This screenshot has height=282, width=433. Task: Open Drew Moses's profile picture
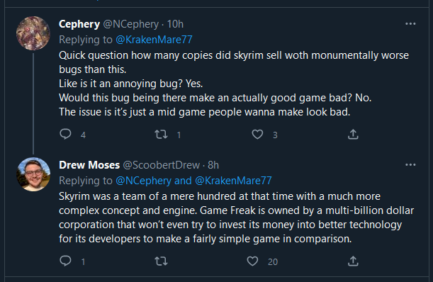coord(33,174)
